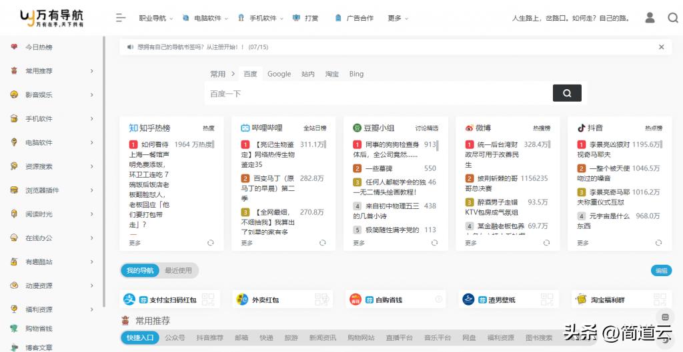Image resolution: width=683 pixels, height=352 pixels.
Task: Select the 公众号 category tab
Action: point(175,337)
